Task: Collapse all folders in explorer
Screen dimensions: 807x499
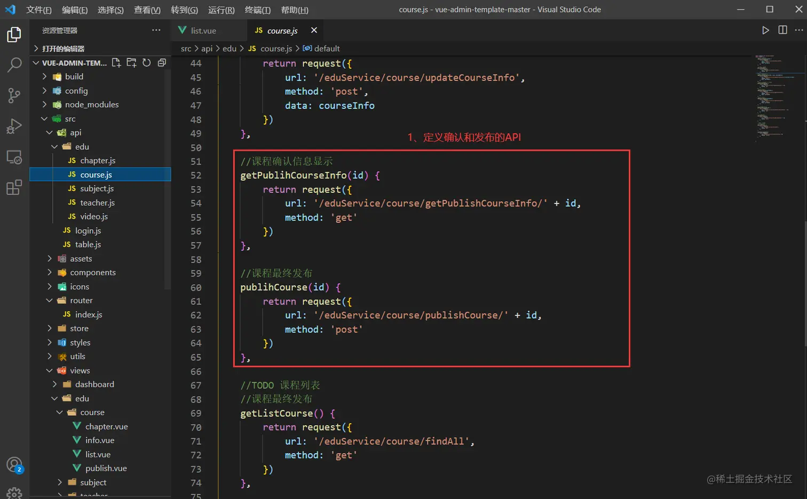Action: coord(162,63)
